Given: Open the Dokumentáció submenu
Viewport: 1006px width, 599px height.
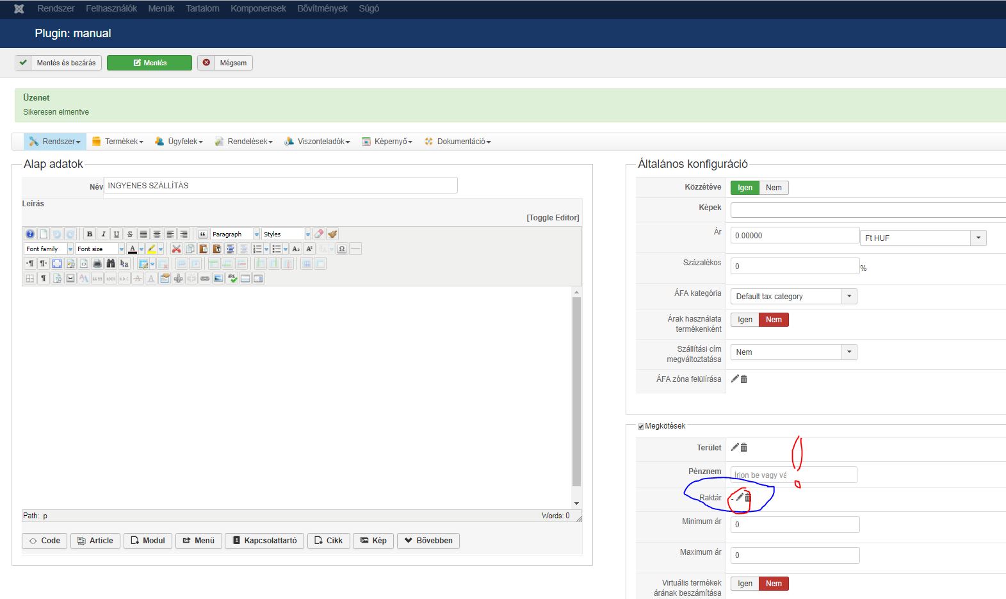Looking at the screenshot, I should 457,142.
